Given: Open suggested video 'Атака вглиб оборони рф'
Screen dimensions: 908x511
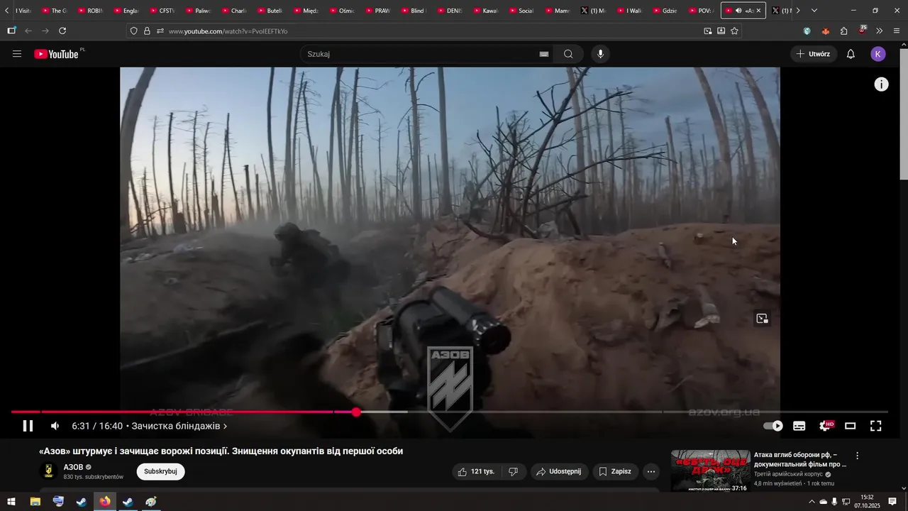Looking at the screenshot, I should pyautogui.click(x=800, y=459).
